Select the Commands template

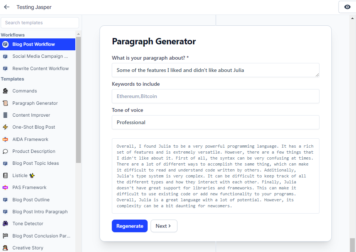coord(38,91)
